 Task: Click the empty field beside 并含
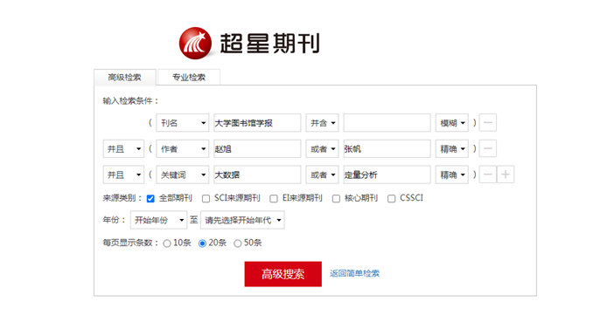click(x=387, y=123)
